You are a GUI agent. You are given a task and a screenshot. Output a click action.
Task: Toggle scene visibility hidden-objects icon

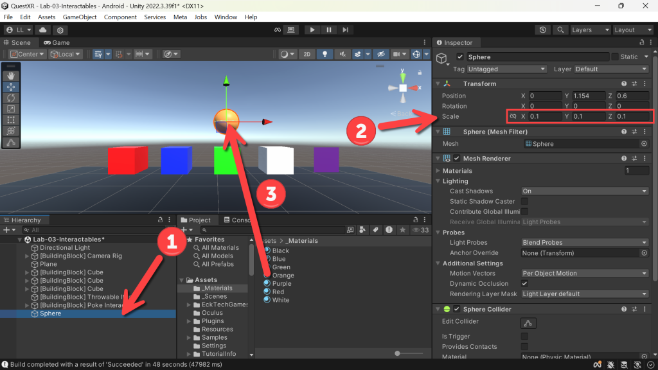tap(380, 54)
